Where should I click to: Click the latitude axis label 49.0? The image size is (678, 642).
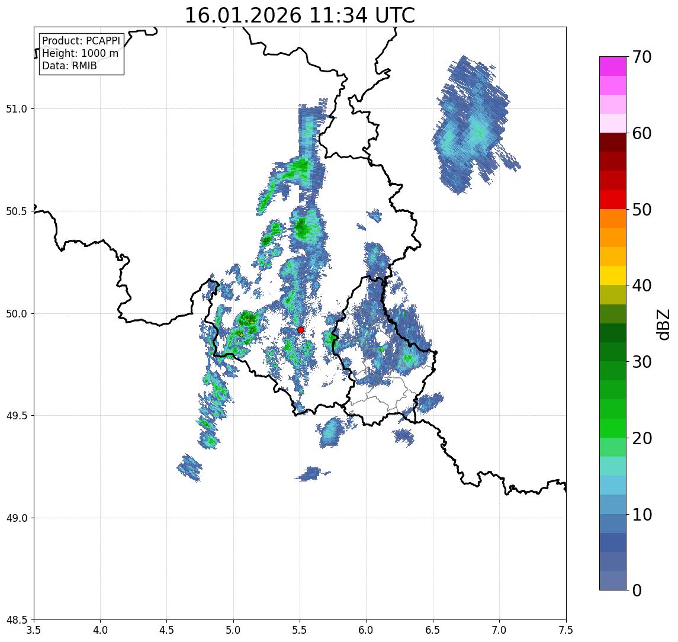tap(16, 518)
